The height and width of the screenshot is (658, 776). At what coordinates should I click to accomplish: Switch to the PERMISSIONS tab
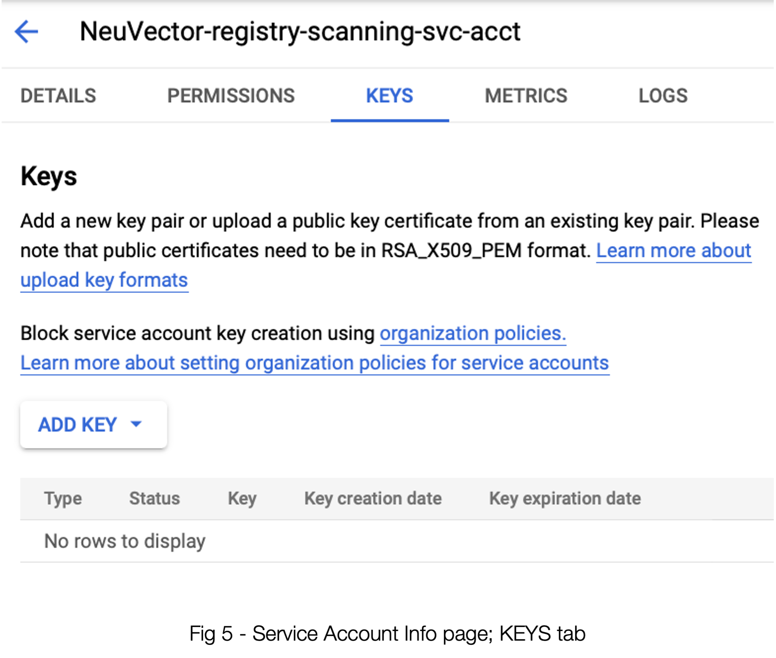coord(231,96)
